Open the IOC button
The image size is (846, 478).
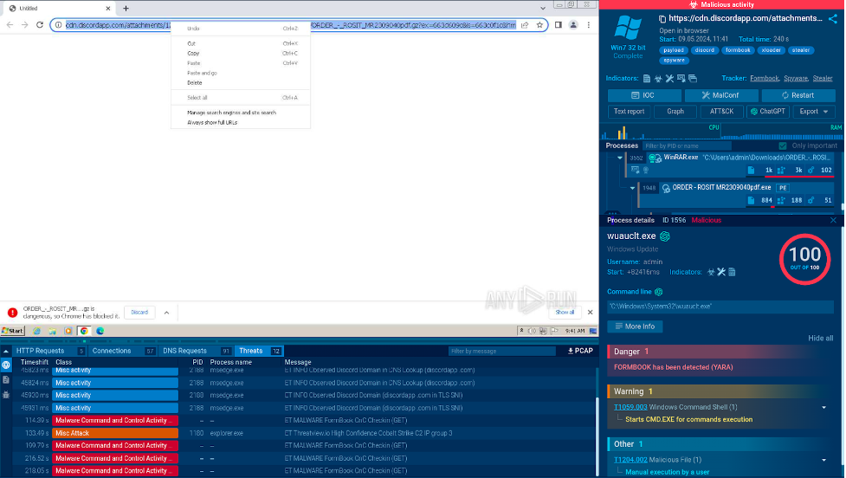[644, 95]
